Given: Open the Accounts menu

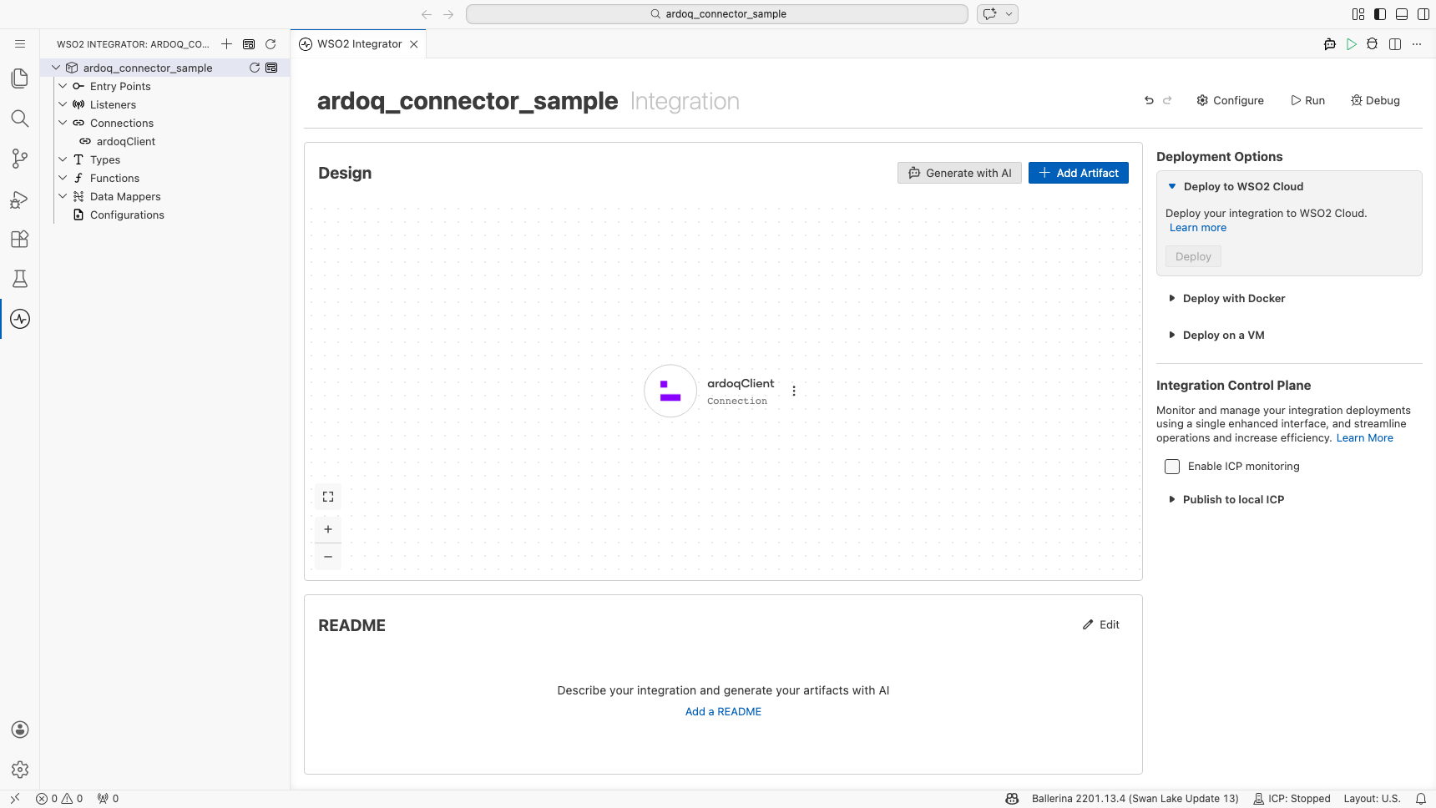Looking at the screenshot, I should pos(20,730).
